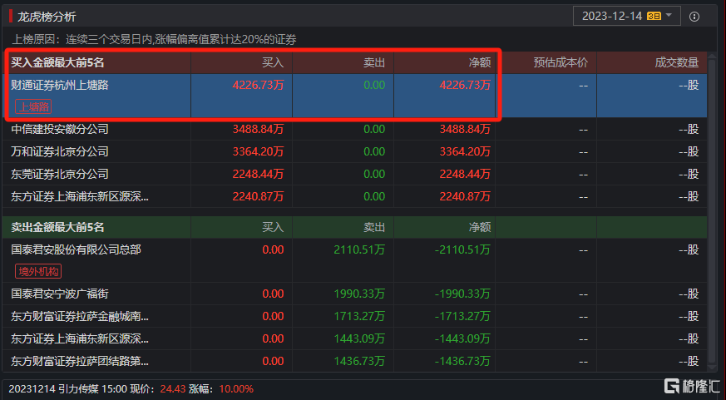Click net amount 2248.44万 in 净额 column
This screenshot has width=726, height=400.
click(465, 174)
